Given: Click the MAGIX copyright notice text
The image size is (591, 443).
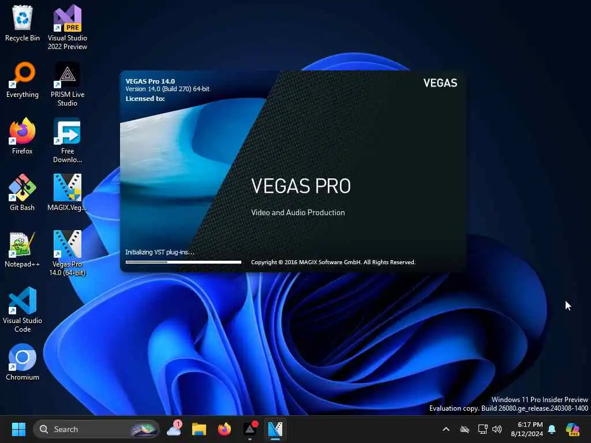Looking at the screenshot, I should click(x=333, y=262).
